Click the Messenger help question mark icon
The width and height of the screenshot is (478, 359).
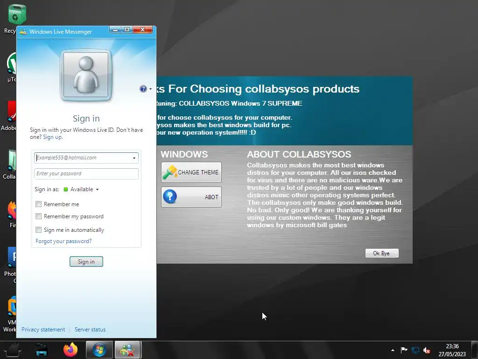pos(143,89)
